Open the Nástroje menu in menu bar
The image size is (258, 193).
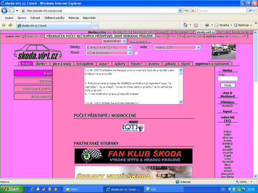pos(74,18)
